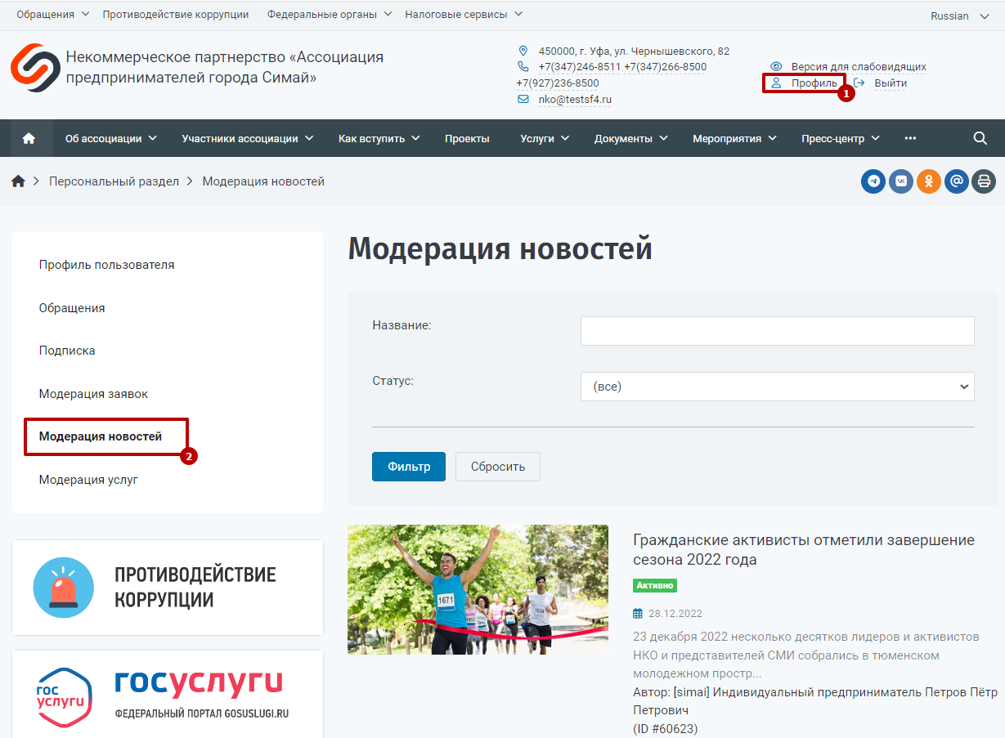Click the association logo

click(x=35, y=68)
